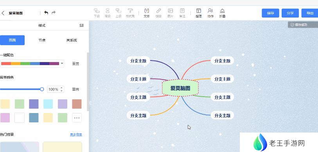Image resolution: width=318 pixels, height=152 pixels.
Task: Pick the light cyan background swatch
Action: coord(48,104)
